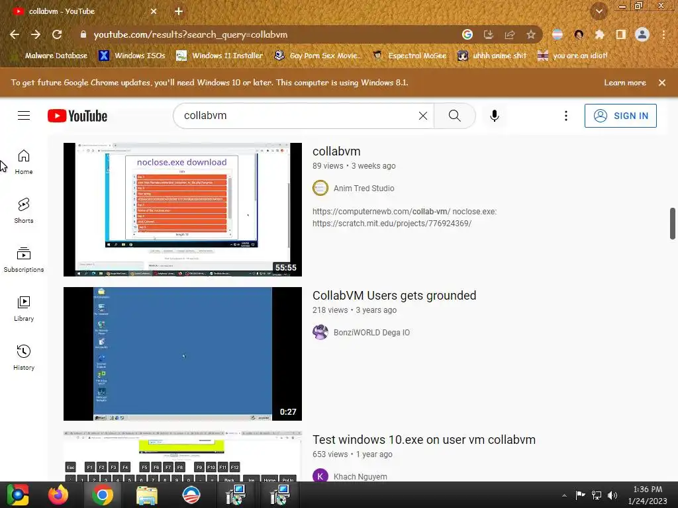Open Chrome three-dot menu
Viewport: 678px width, 508px height.
pyautogui.click(x=663, y=34)
